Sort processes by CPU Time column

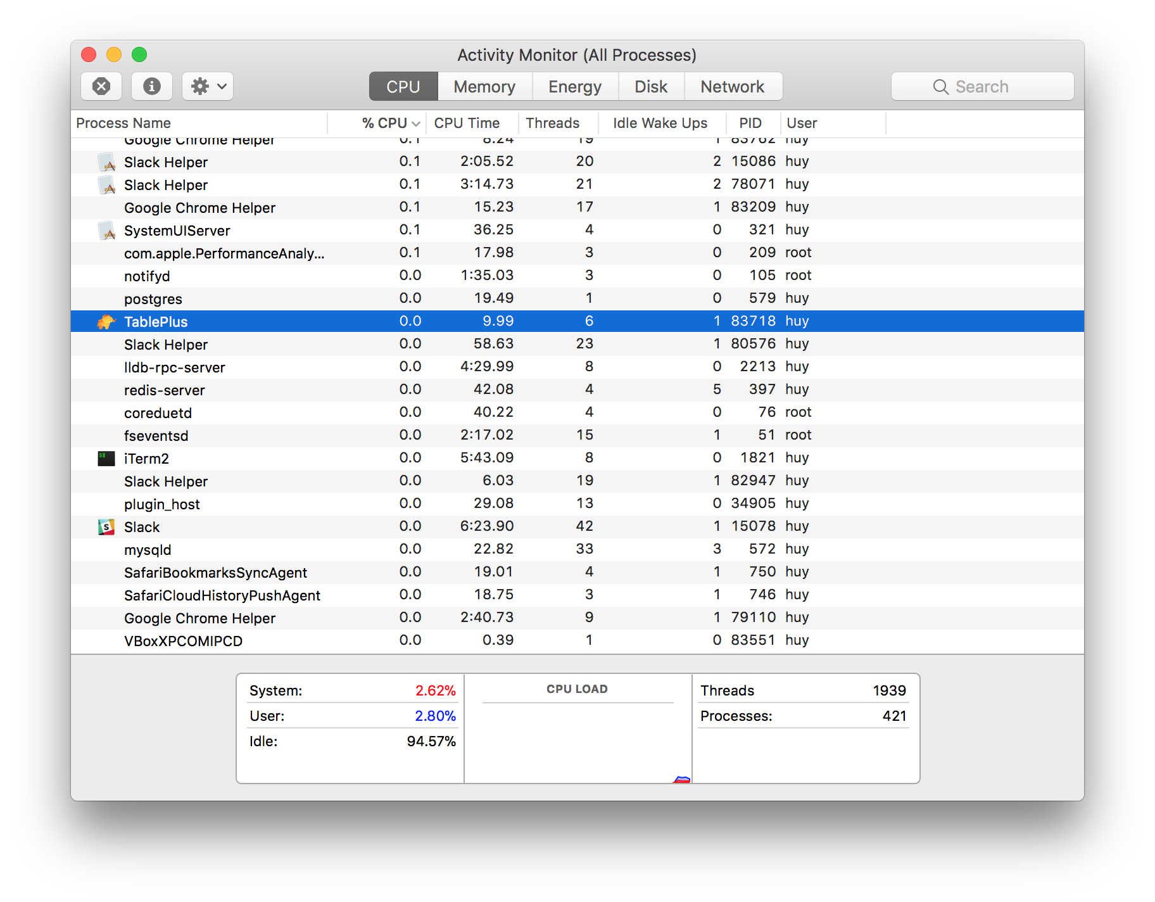467,123
